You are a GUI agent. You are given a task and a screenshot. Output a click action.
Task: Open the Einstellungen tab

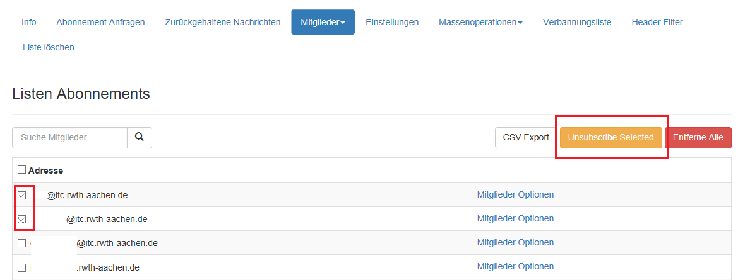click(392, 22)
